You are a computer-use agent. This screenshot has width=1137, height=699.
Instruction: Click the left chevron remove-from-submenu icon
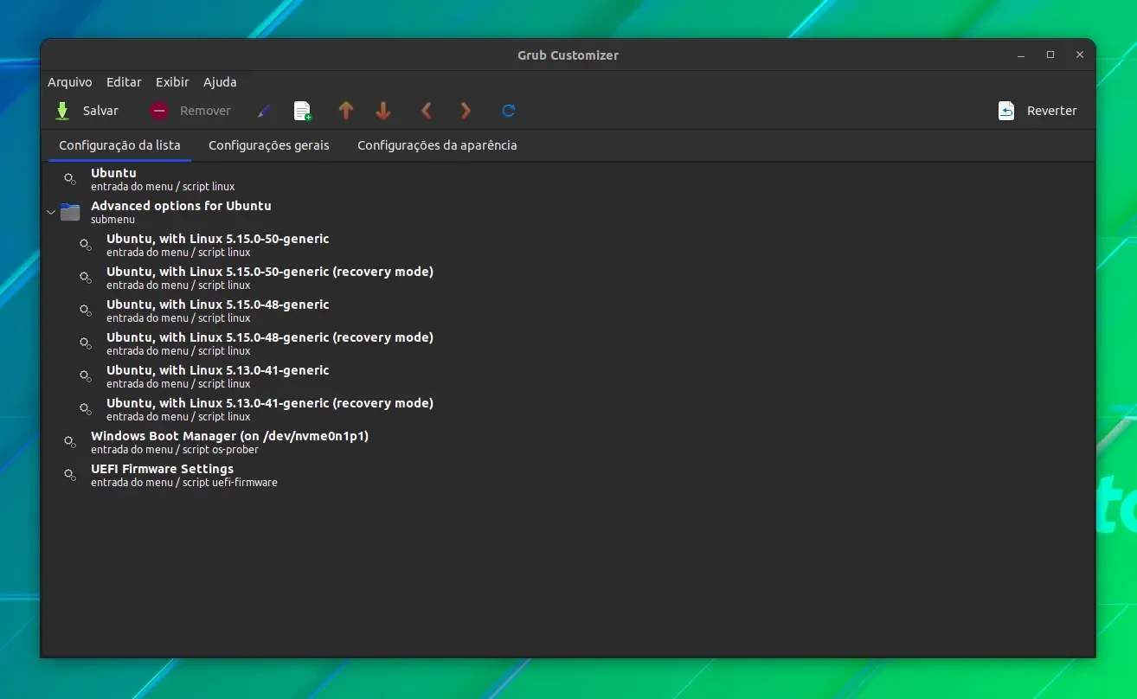click(426, 111)
